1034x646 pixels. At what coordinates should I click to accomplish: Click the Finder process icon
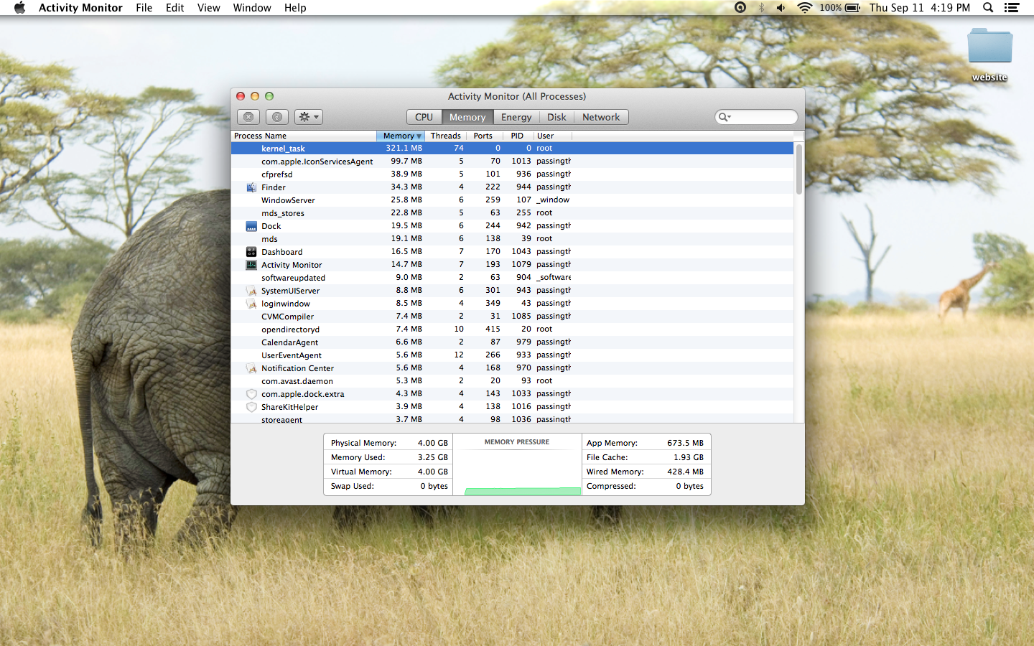pyautogui.click(x=251, y=187)
